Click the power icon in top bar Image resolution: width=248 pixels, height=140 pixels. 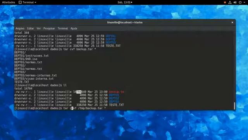click(x=240, y=2)
